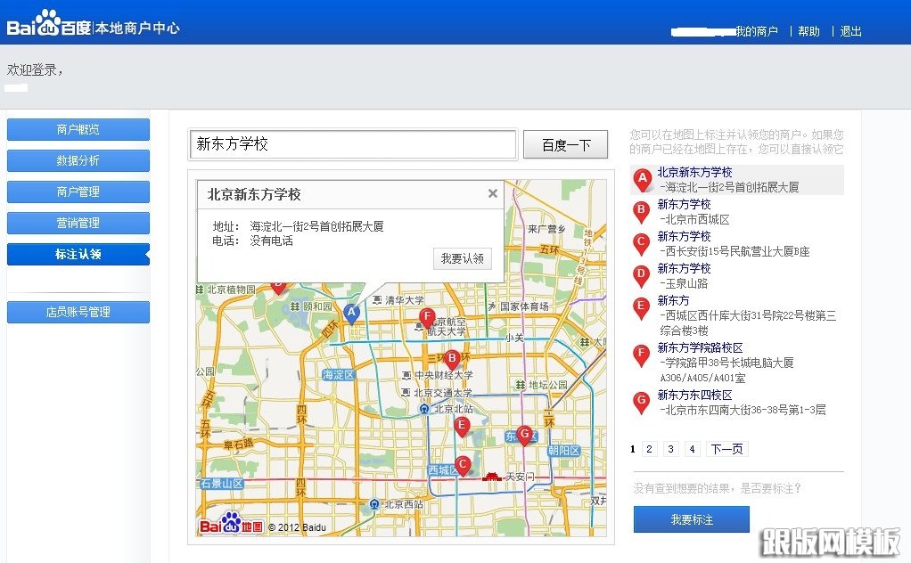This screenshot has width=911, height=563.
Task: Open 商户概览 in the sidebar
Action: pyautogui.click(x=78, y=130)
